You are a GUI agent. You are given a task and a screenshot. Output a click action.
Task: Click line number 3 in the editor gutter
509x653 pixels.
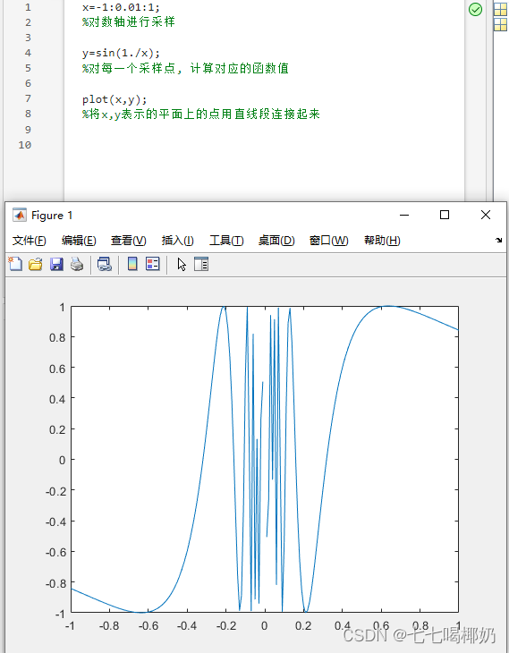(x=28, y=38)
